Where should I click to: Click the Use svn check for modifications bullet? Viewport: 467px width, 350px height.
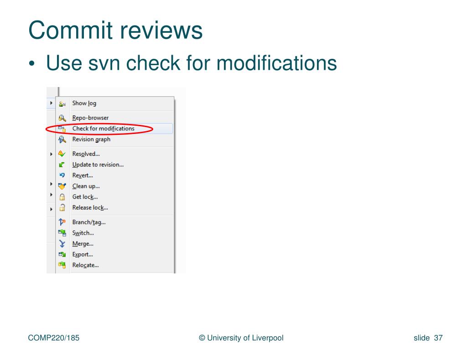(x=191, y=63)
